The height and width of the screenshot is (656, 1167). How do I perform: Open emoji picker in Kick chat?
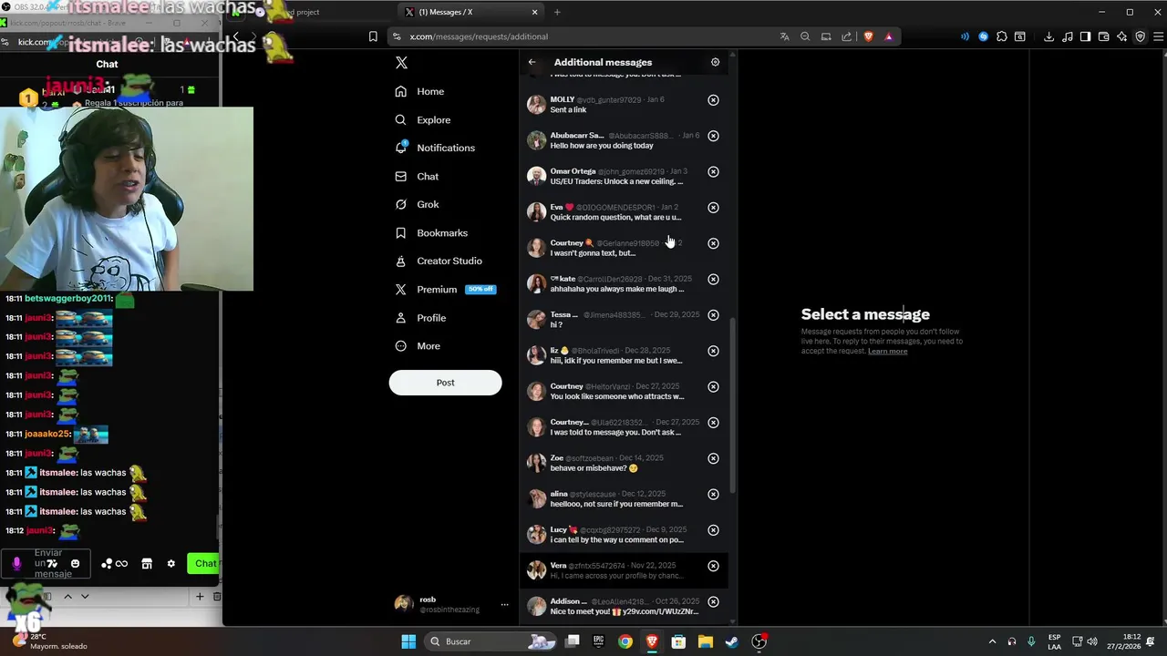(75, 564)
